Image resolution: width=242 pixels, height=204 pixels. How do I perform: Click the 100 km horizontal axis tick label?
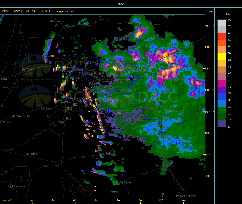click(139, 200)
